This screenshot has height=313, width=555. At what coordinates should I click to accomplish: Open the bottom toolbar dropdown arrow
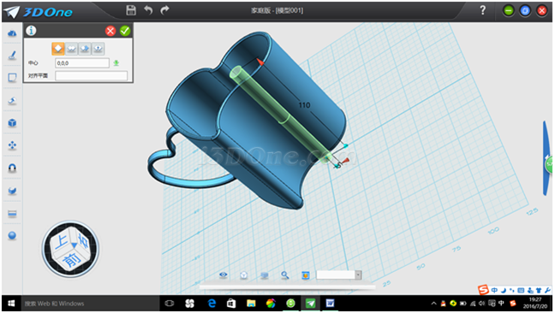[358, 275]
